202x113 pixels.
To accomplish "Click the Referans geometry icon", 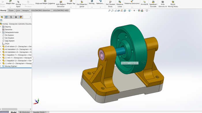I will (100, 1).
